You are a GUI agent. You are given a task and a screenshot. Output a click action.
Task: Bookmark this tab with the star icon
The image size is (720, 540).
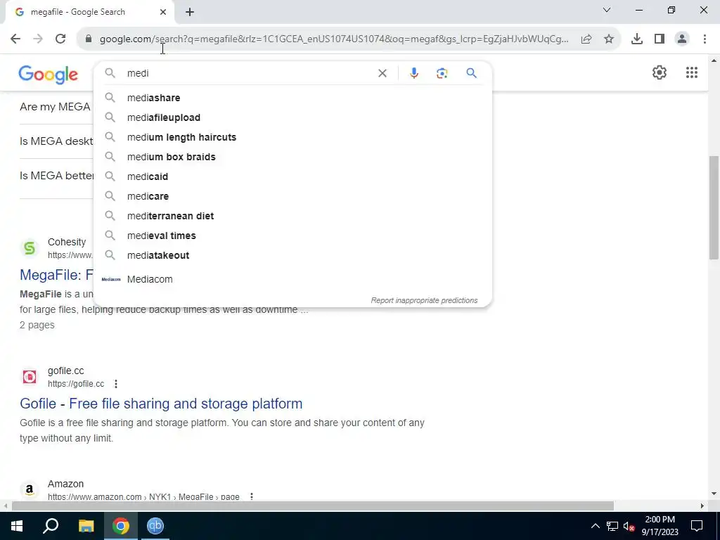pyautogui.click(x=609, y=39)
